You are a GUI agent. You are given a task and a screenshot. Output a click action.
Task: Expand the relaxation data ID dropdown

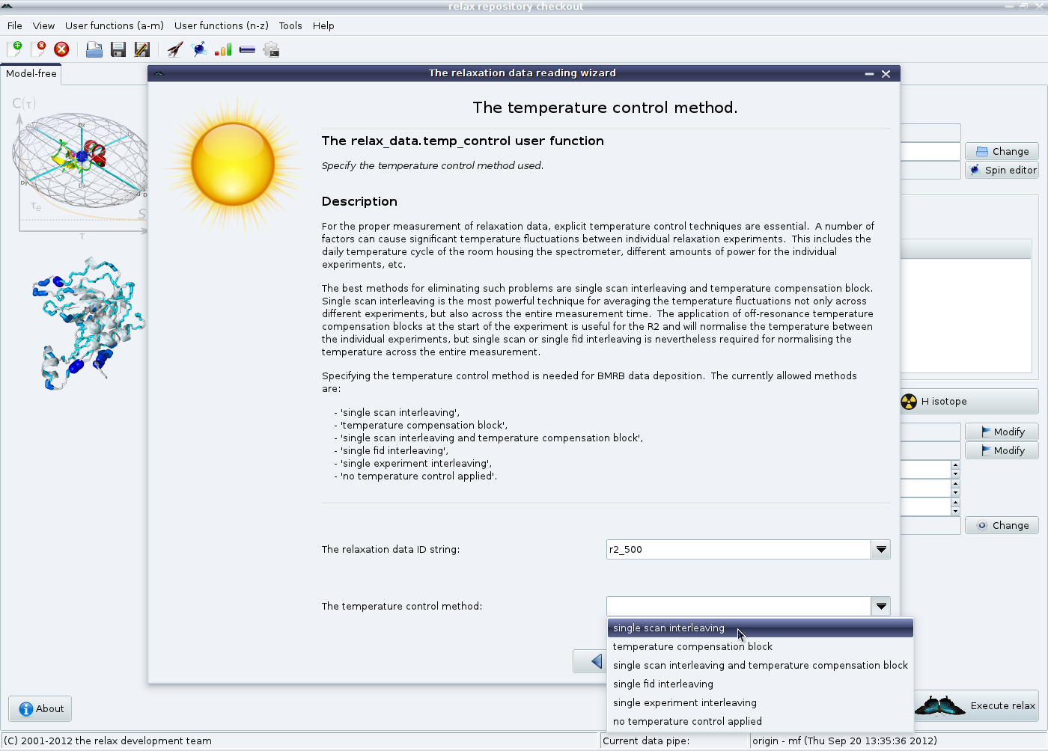pos(881,550)
